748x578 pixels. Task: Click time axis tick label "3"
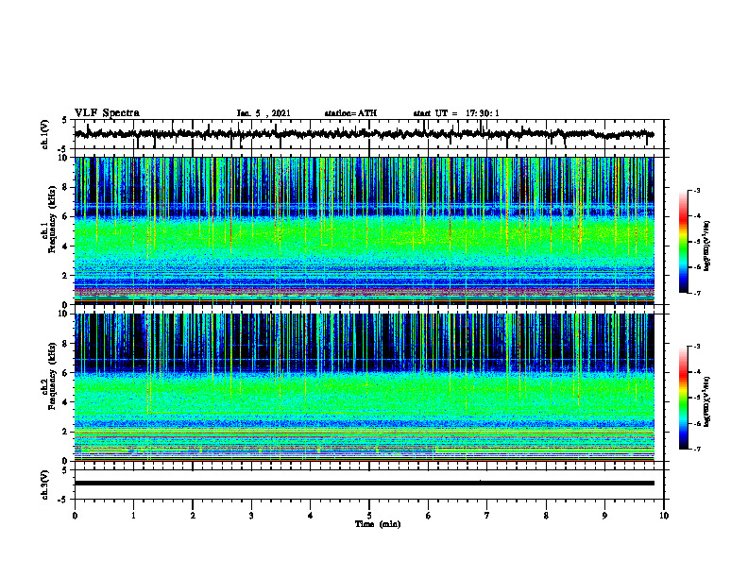click(251, 516)
